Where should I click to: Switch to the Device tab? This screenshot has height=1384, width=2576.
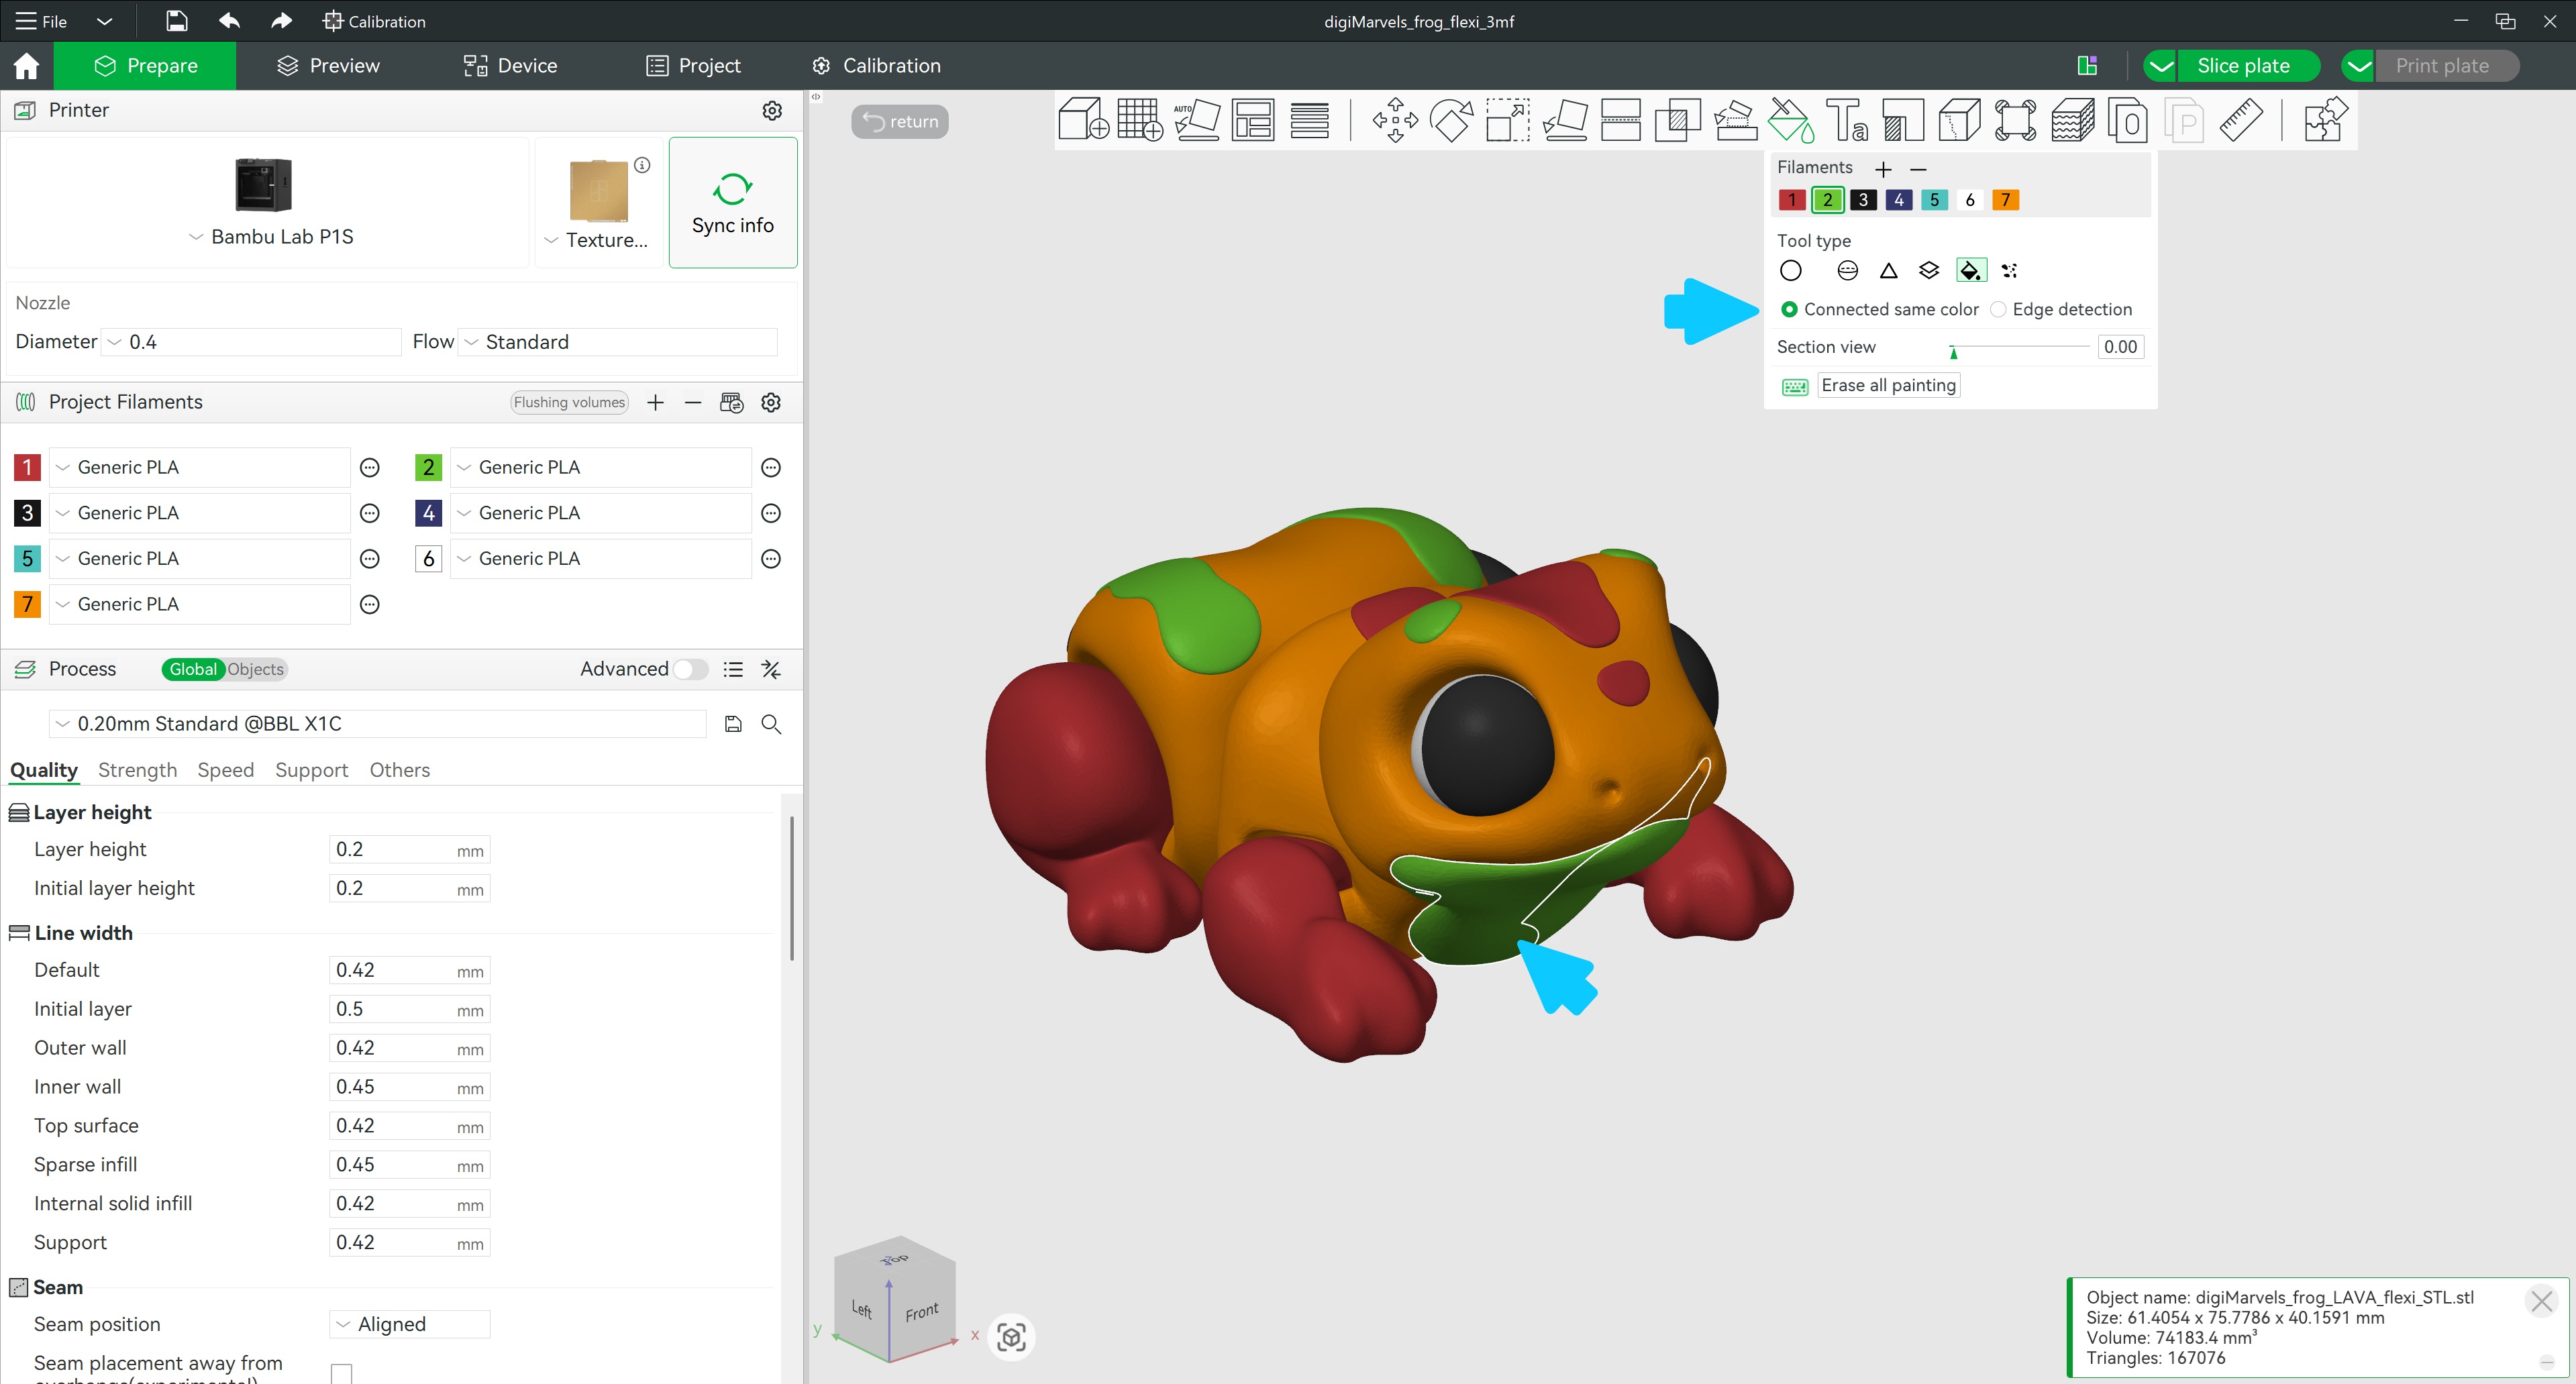tap(510, 66)
